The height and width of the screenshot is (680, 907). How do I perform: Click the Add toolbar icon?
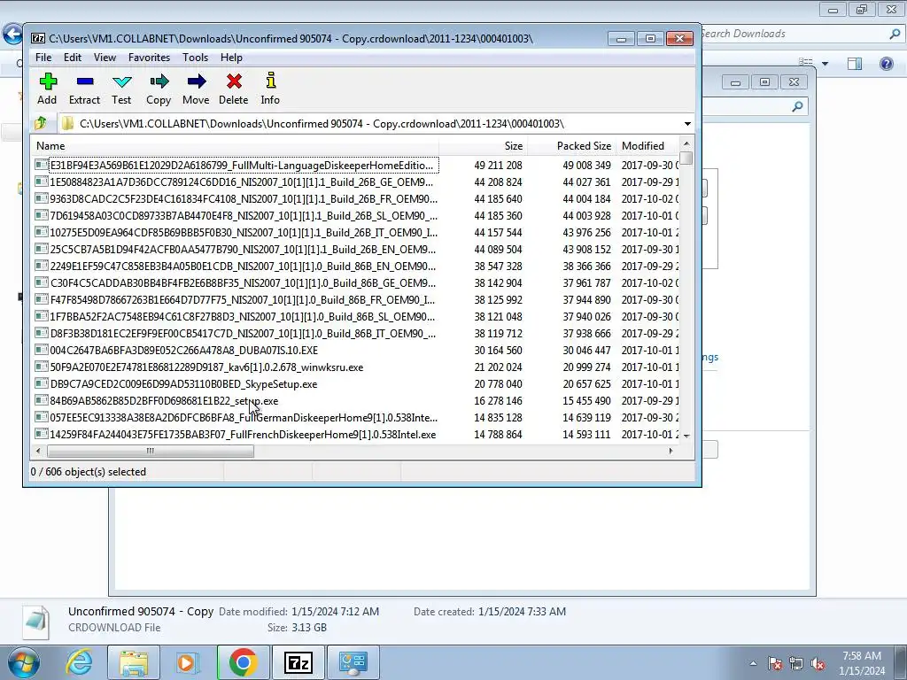(48, 81)
